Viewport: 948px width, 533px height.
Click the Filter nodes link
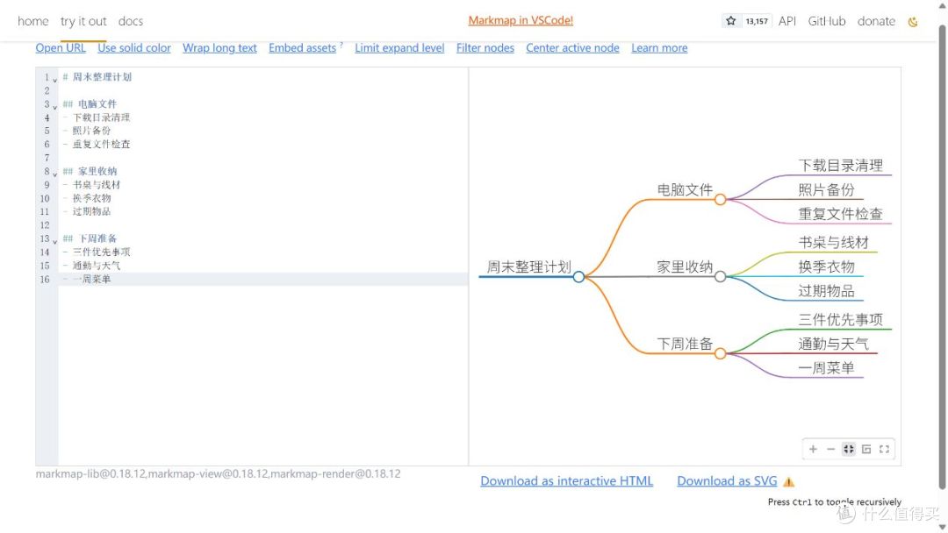click(485, 47)
